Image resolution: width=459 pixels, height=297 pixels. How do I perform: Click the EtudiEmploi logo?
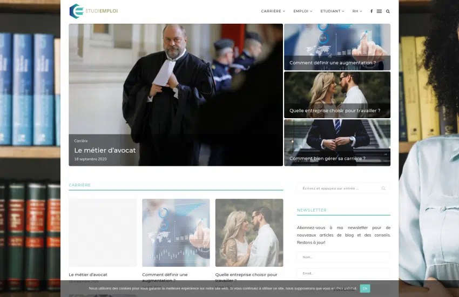point(93,11)
